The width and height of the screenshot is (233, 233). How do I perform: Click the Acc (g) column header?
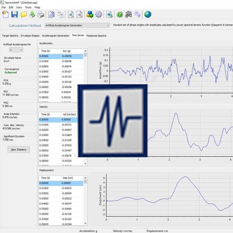pyautogui.click(x=67, y=51)
